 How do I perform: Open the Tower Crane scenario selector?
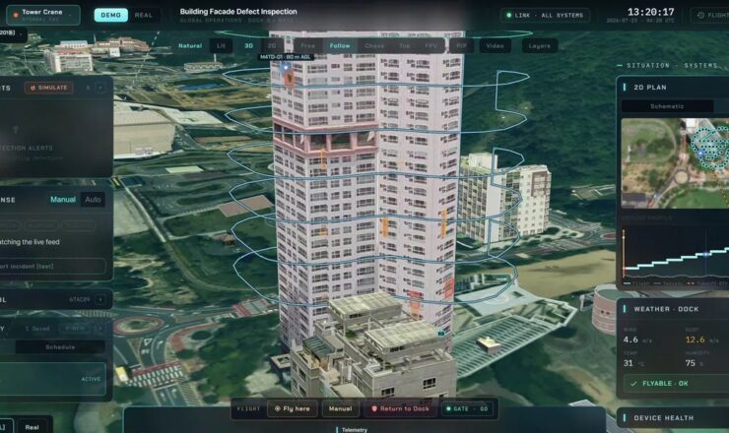tap(42, 15)
